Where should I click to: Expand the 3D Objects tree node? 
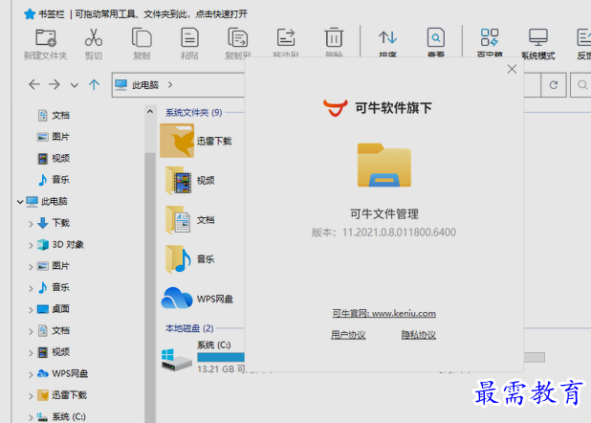click(31, 245)
